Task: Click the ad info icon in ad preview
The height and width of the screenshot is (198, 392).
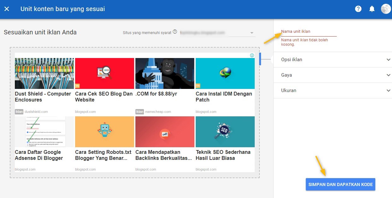Action: (252, 55)
